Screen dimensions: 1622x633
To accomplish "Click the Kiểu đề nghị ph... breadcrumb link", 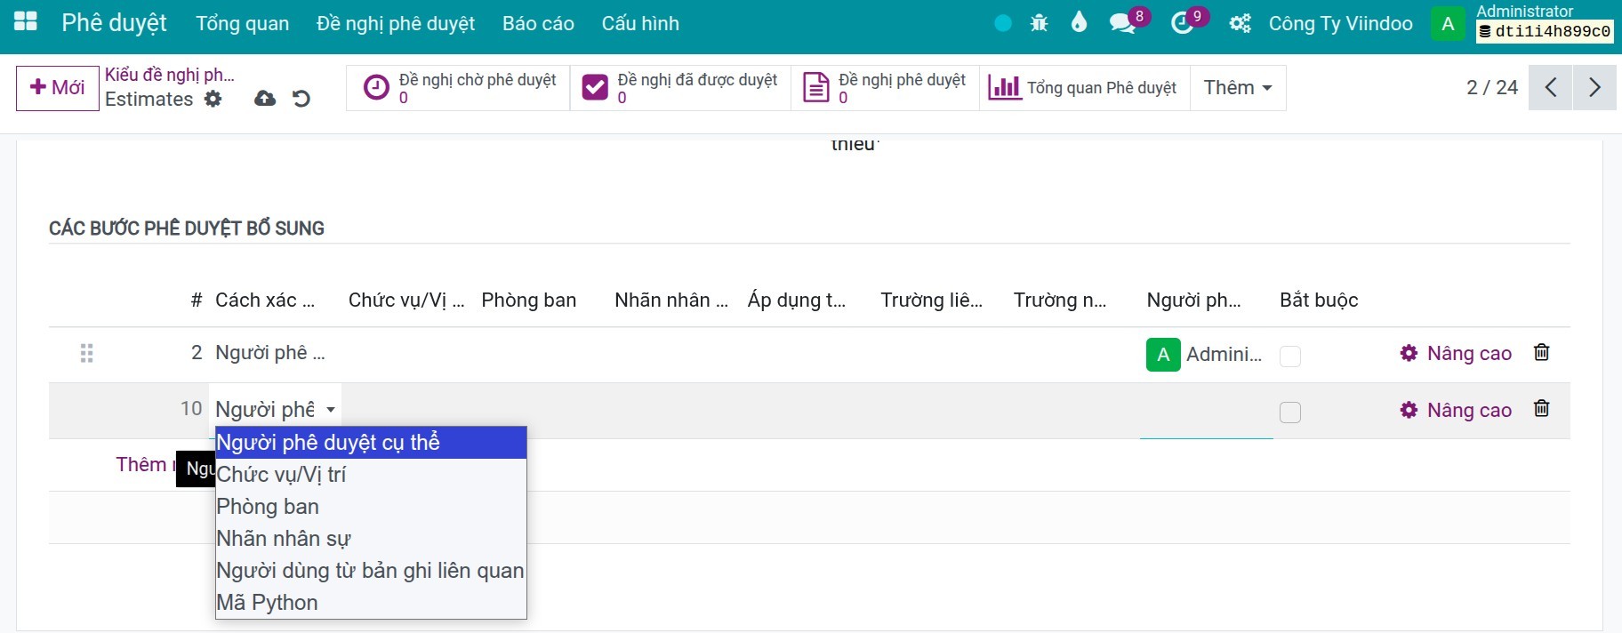I will [170, 75].
